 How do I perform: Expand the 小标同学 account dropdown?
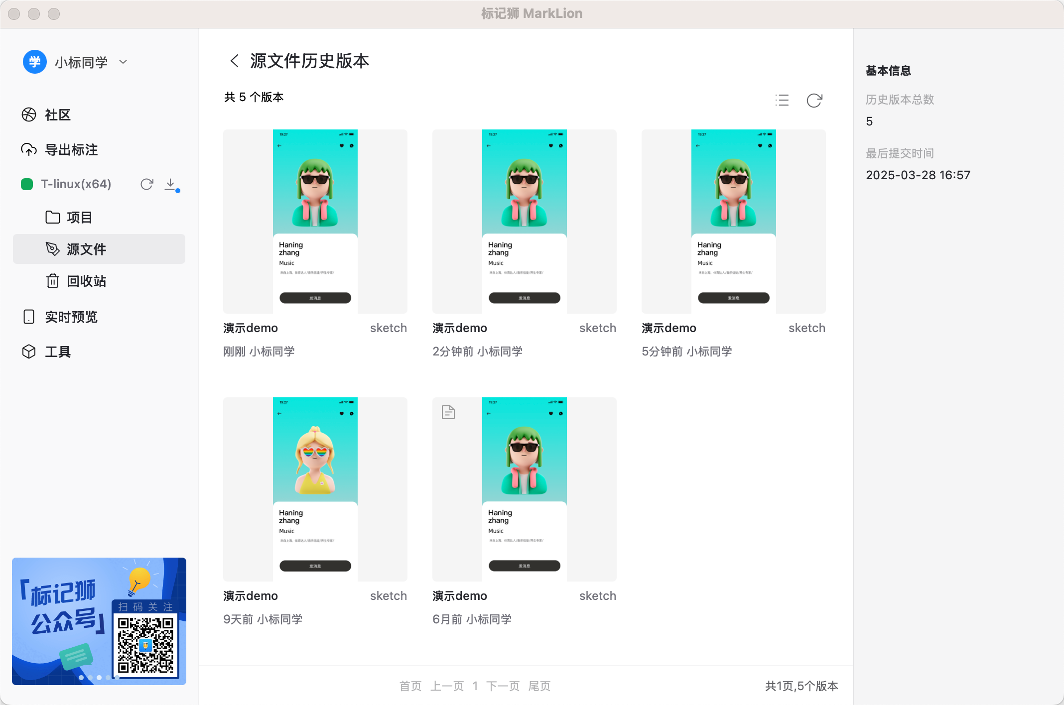[123, 61]
